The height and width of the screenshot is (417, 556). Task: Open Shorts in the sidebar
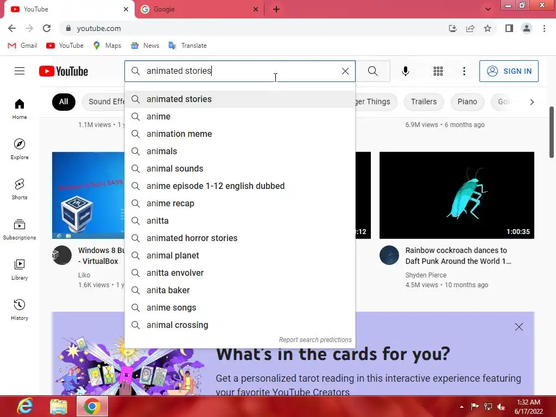tap(20, 189)
